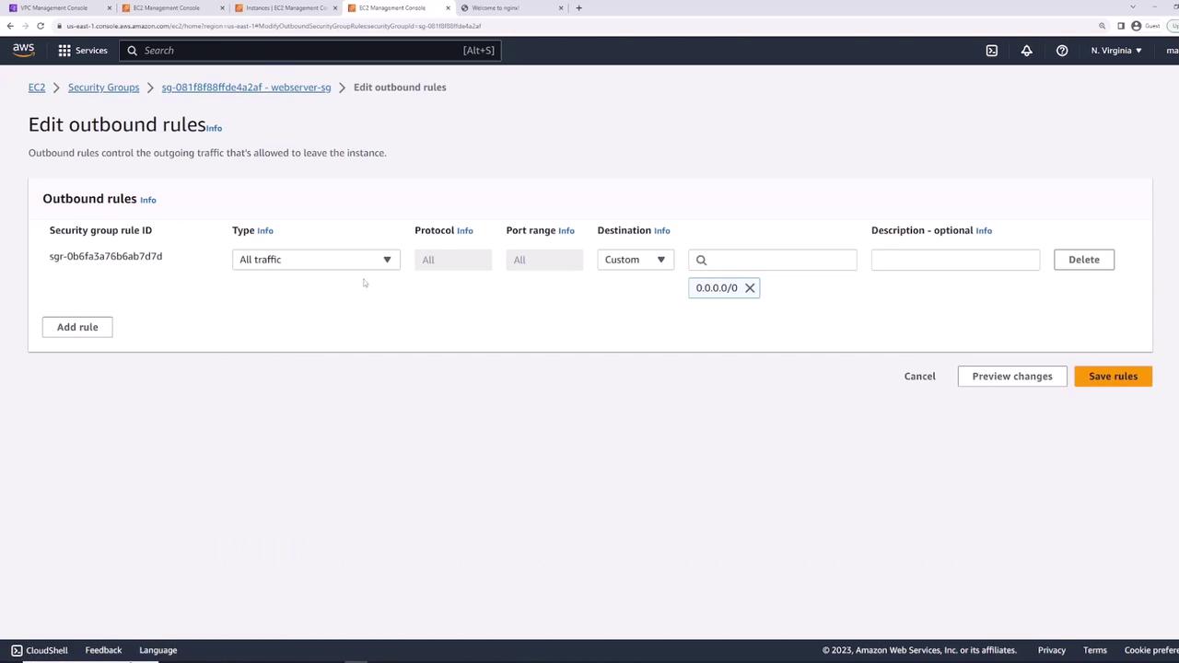The image size is (1179, 663).
Task: Open Language settings in the footer
Action: point(158,650)
